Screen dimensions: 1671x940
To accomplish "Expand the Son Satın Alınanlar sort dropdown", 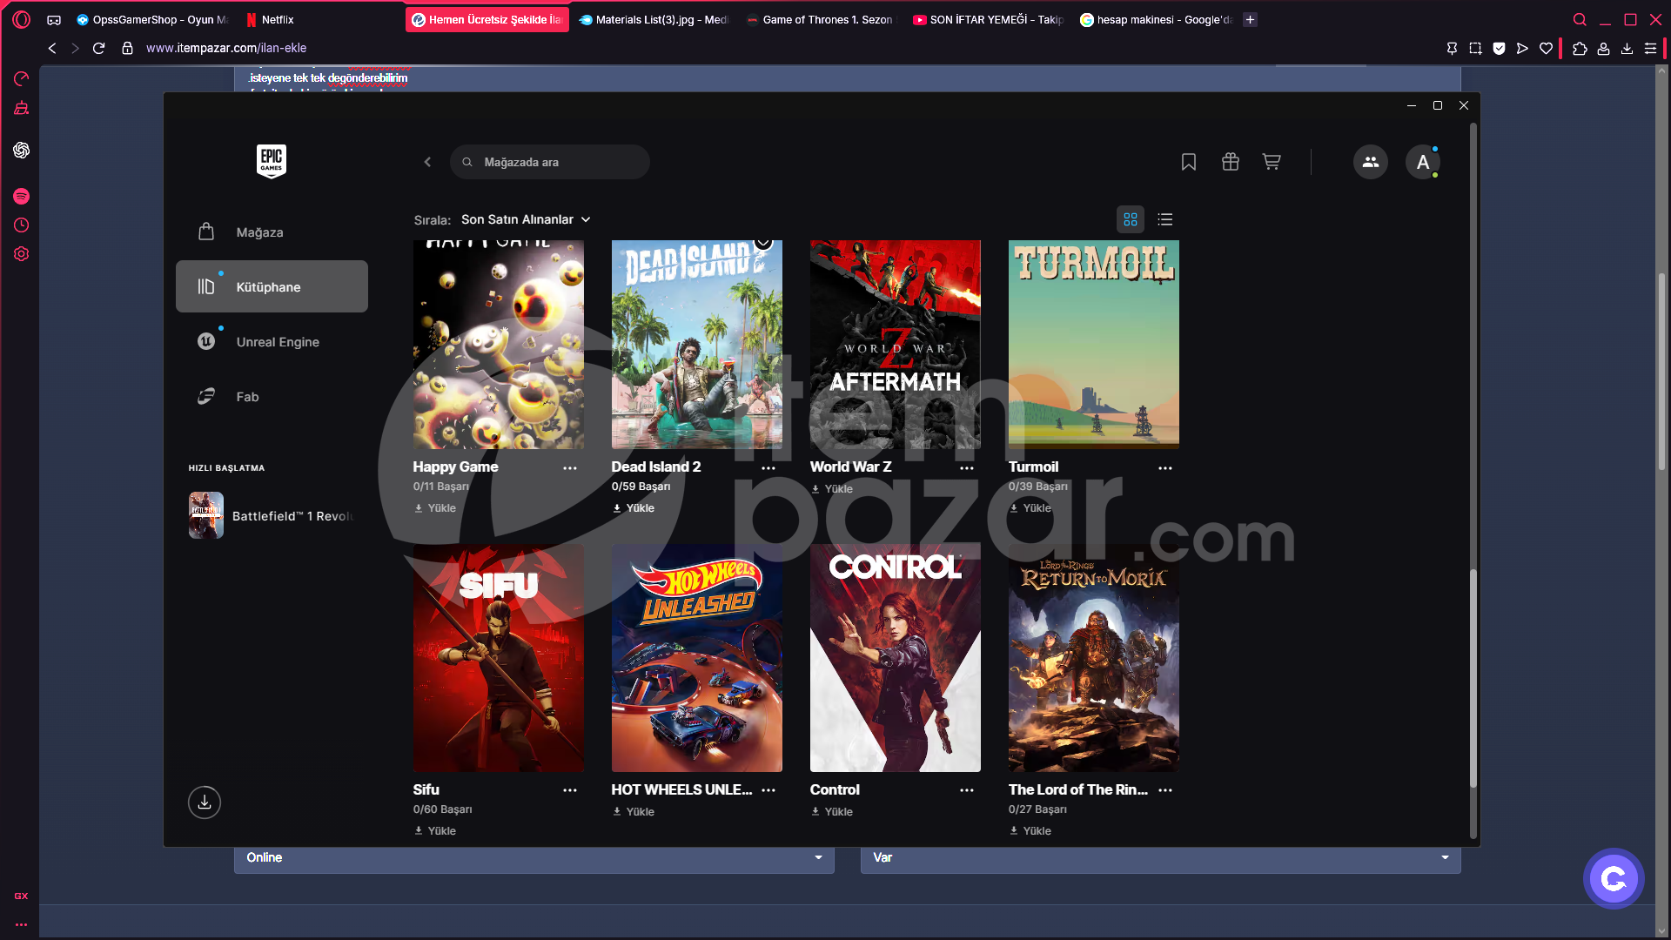I will (526, 219).
